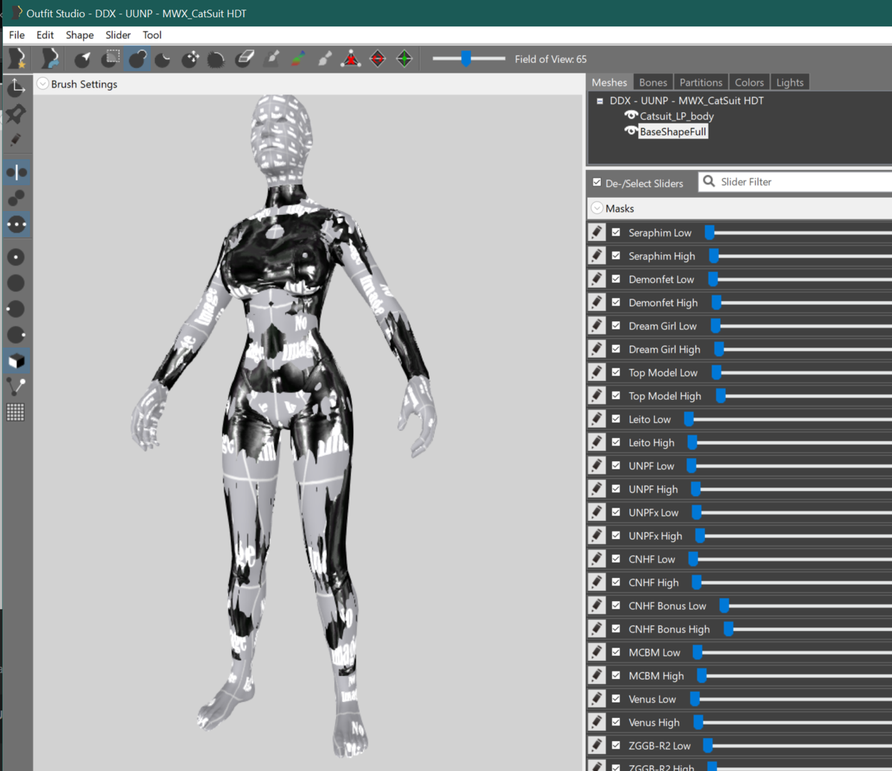This screenshot has width=892, height=771.
Task: Uncheck the Seraphim High slider checkbox
Action: 616,255
